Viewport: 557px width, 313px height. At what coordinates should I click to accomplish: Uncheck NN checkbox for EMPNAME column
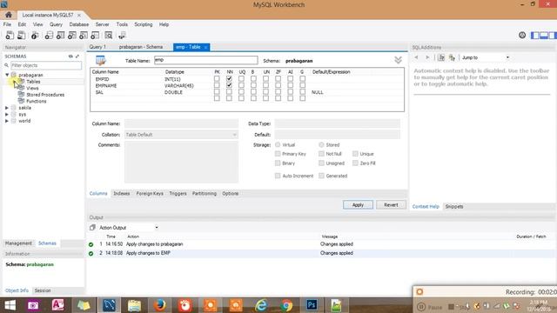point(229,85)
